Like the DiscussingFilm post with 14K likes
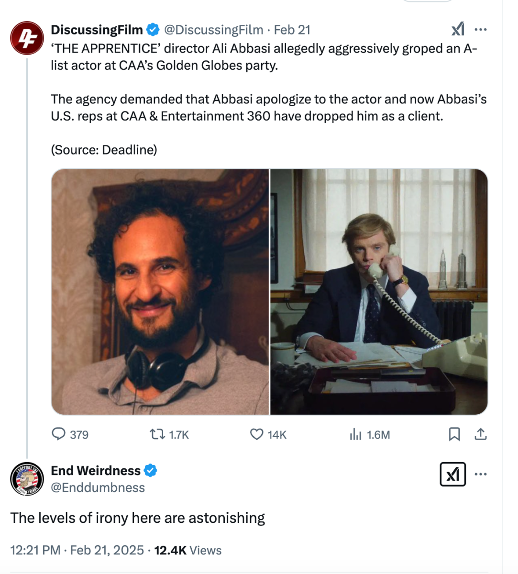Screen dimensions: 518x574 click(x=257, y=434)
